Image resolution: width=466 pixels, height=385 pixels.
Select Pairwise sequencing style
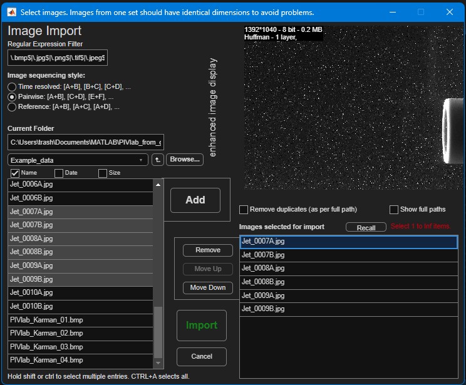click(12, 97)
